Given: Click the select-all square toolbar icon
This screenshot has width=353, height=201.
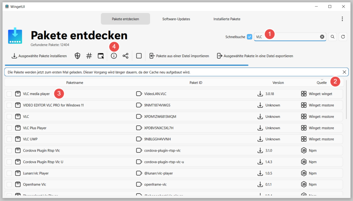Looking at the screenshot, I should coord(139,56).
